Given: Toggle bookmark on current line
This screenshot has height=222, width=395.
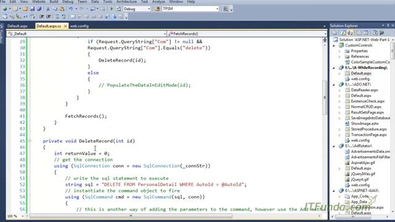Looking at the screenshot, I should coord(73,17).
